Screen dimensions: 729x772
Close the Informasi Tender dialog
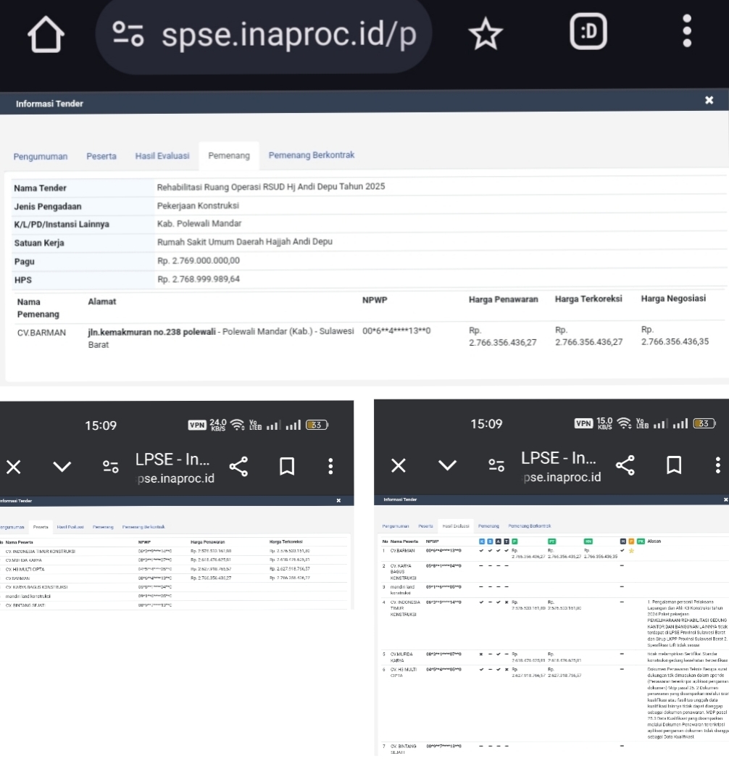(709, 100)
